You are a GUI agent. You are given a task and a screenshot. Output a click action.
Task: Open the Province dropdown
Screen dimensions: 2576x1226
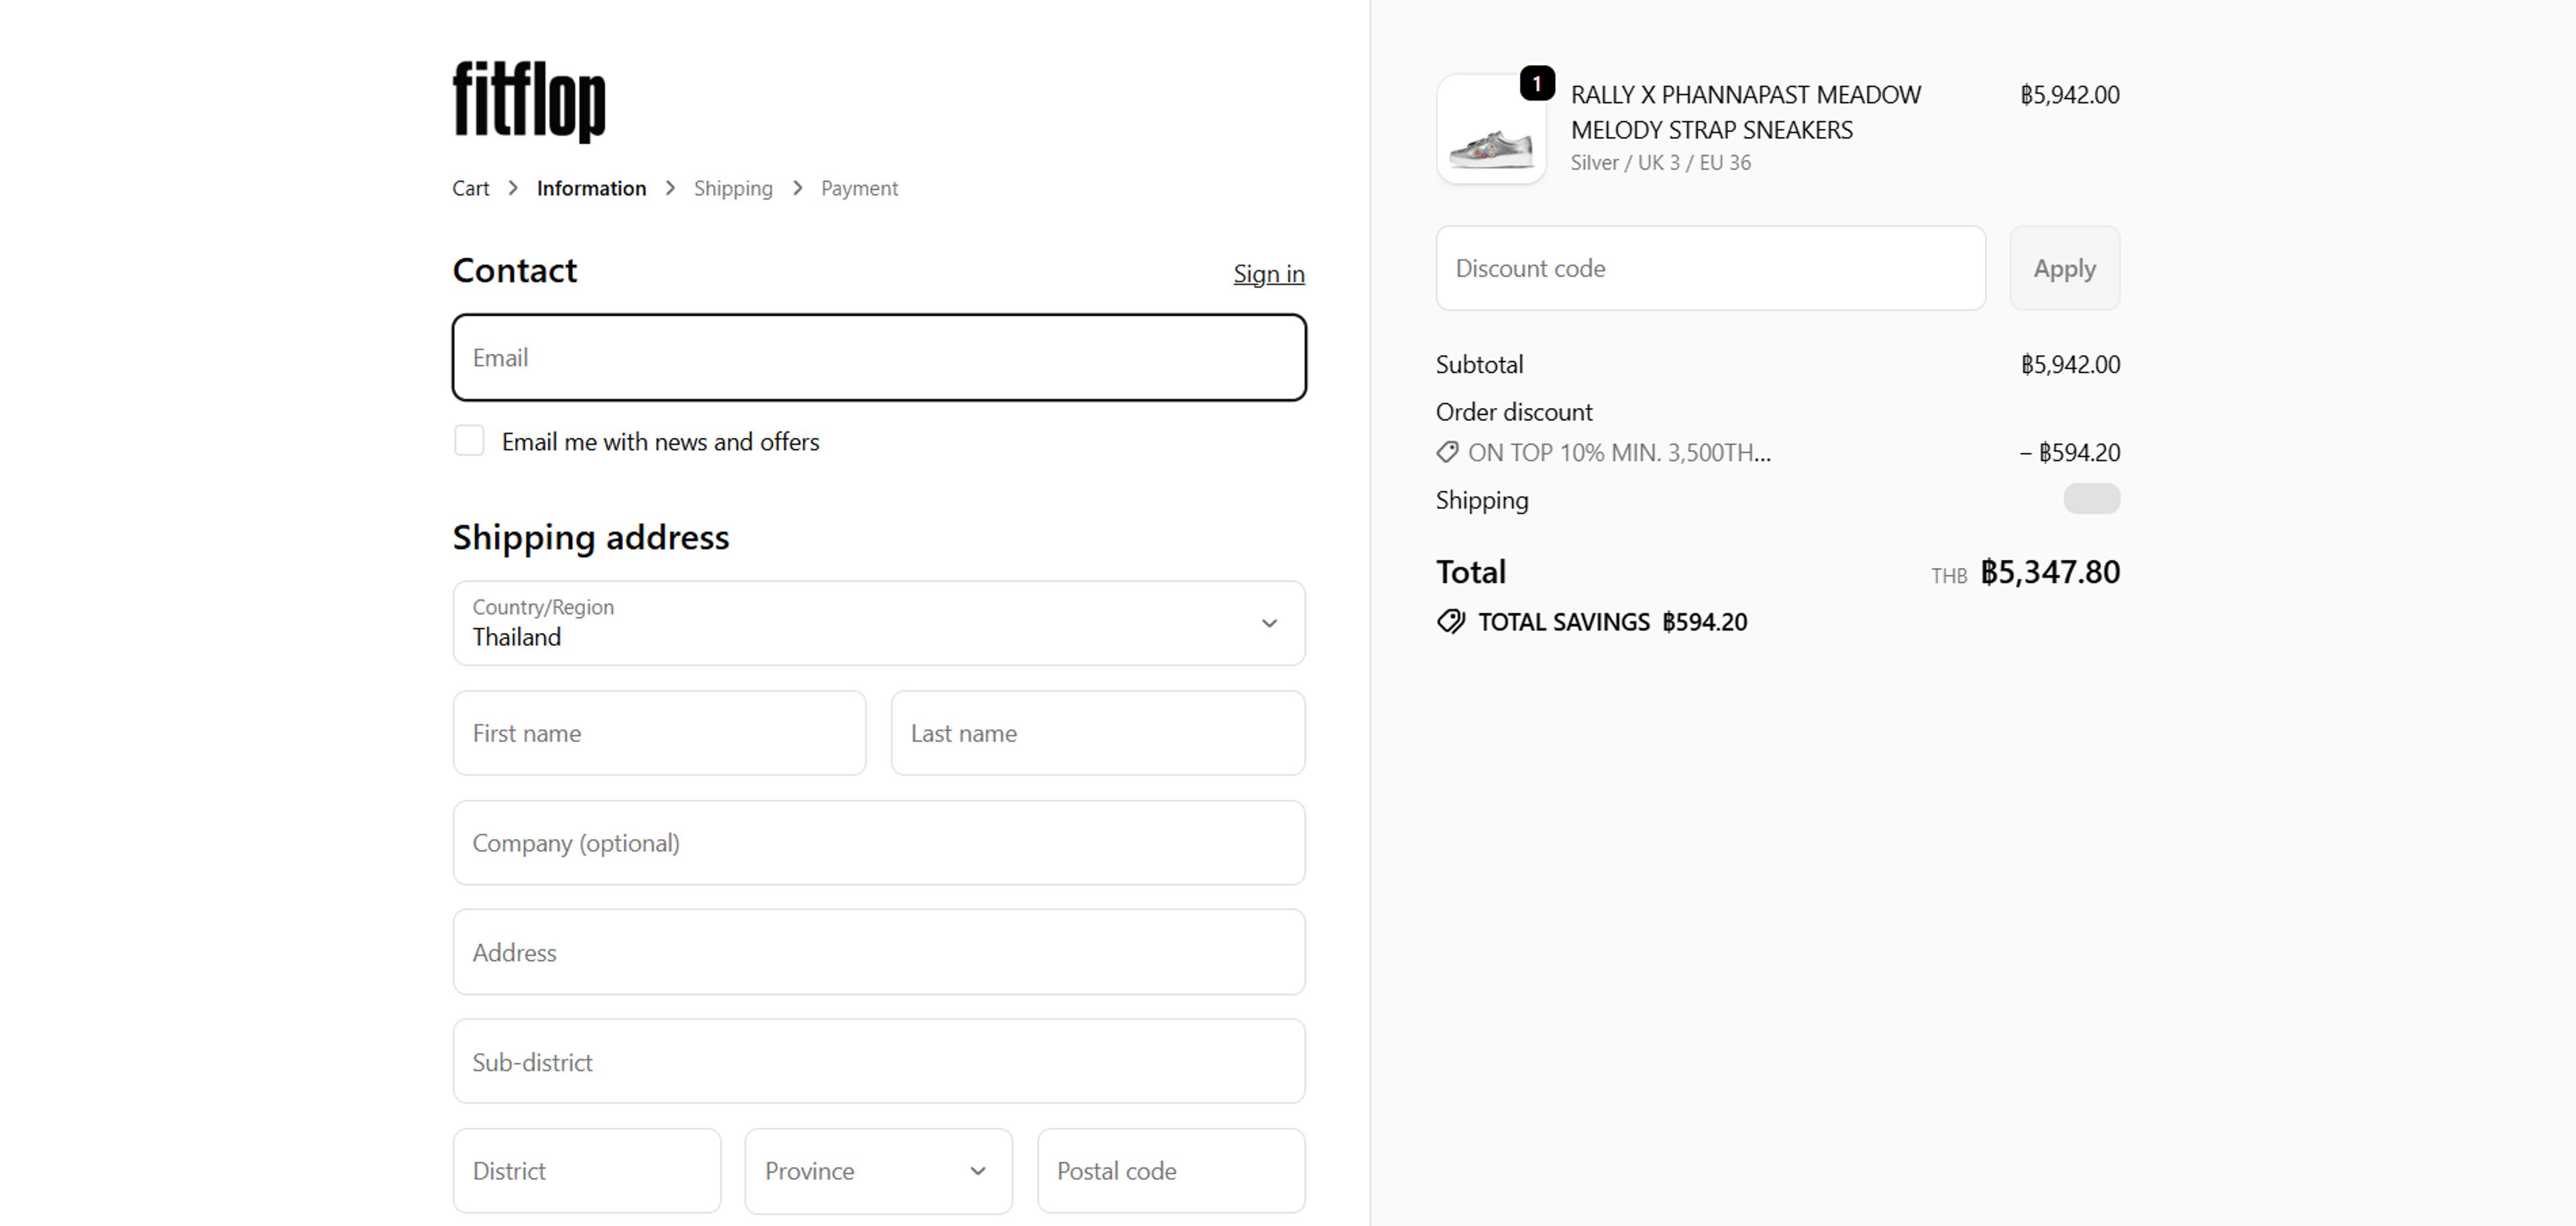tap(877, 1170)
